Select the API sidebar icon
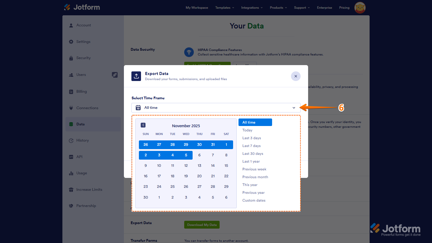Image resolution: width=432 pixels, height=243 pixels. tap(71, 157)
